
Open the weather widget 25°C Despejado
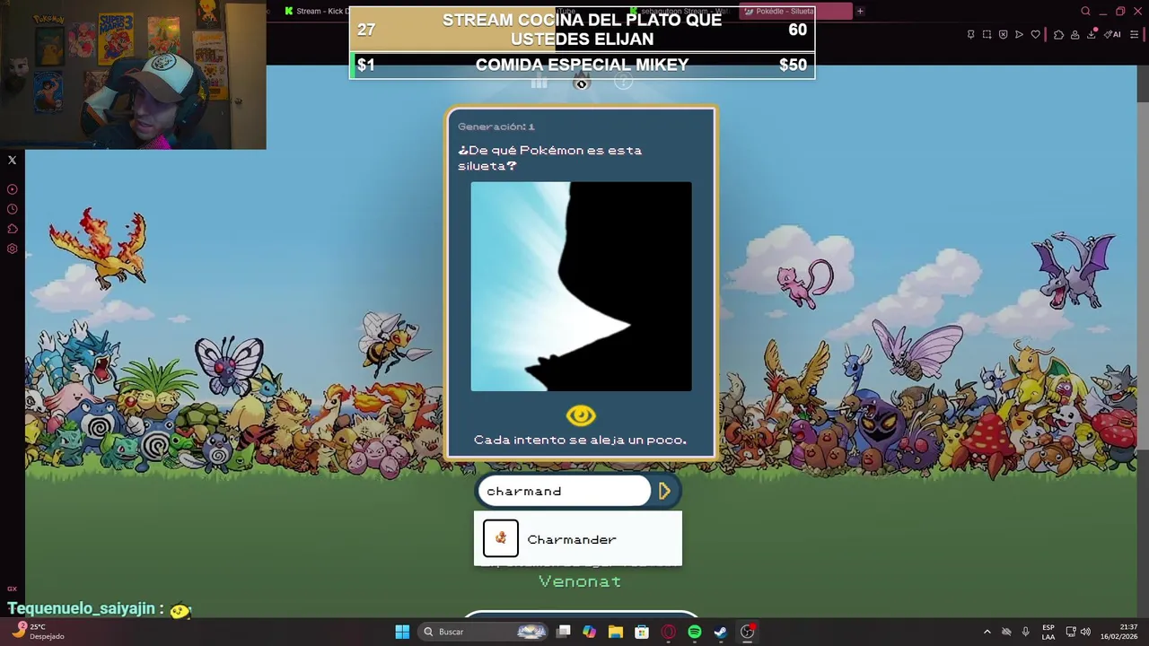[x=38, y=631]
